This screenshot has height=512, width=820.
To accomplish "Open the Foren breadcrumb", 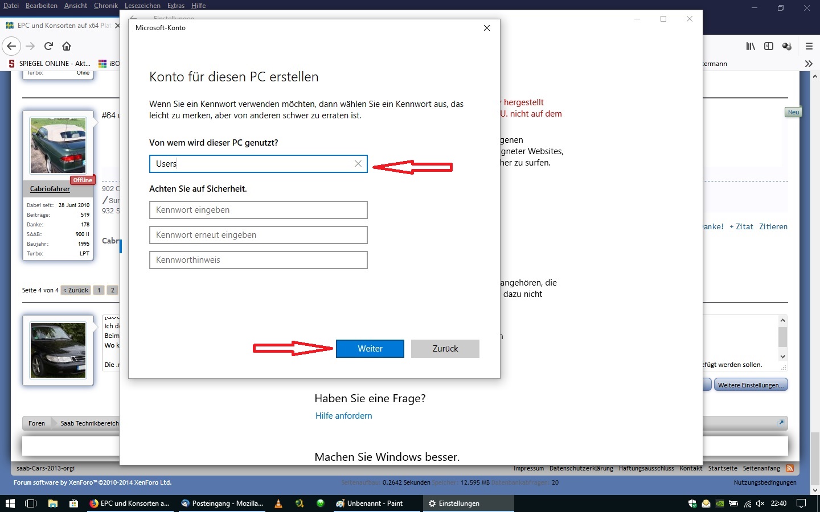I will 36,423.
